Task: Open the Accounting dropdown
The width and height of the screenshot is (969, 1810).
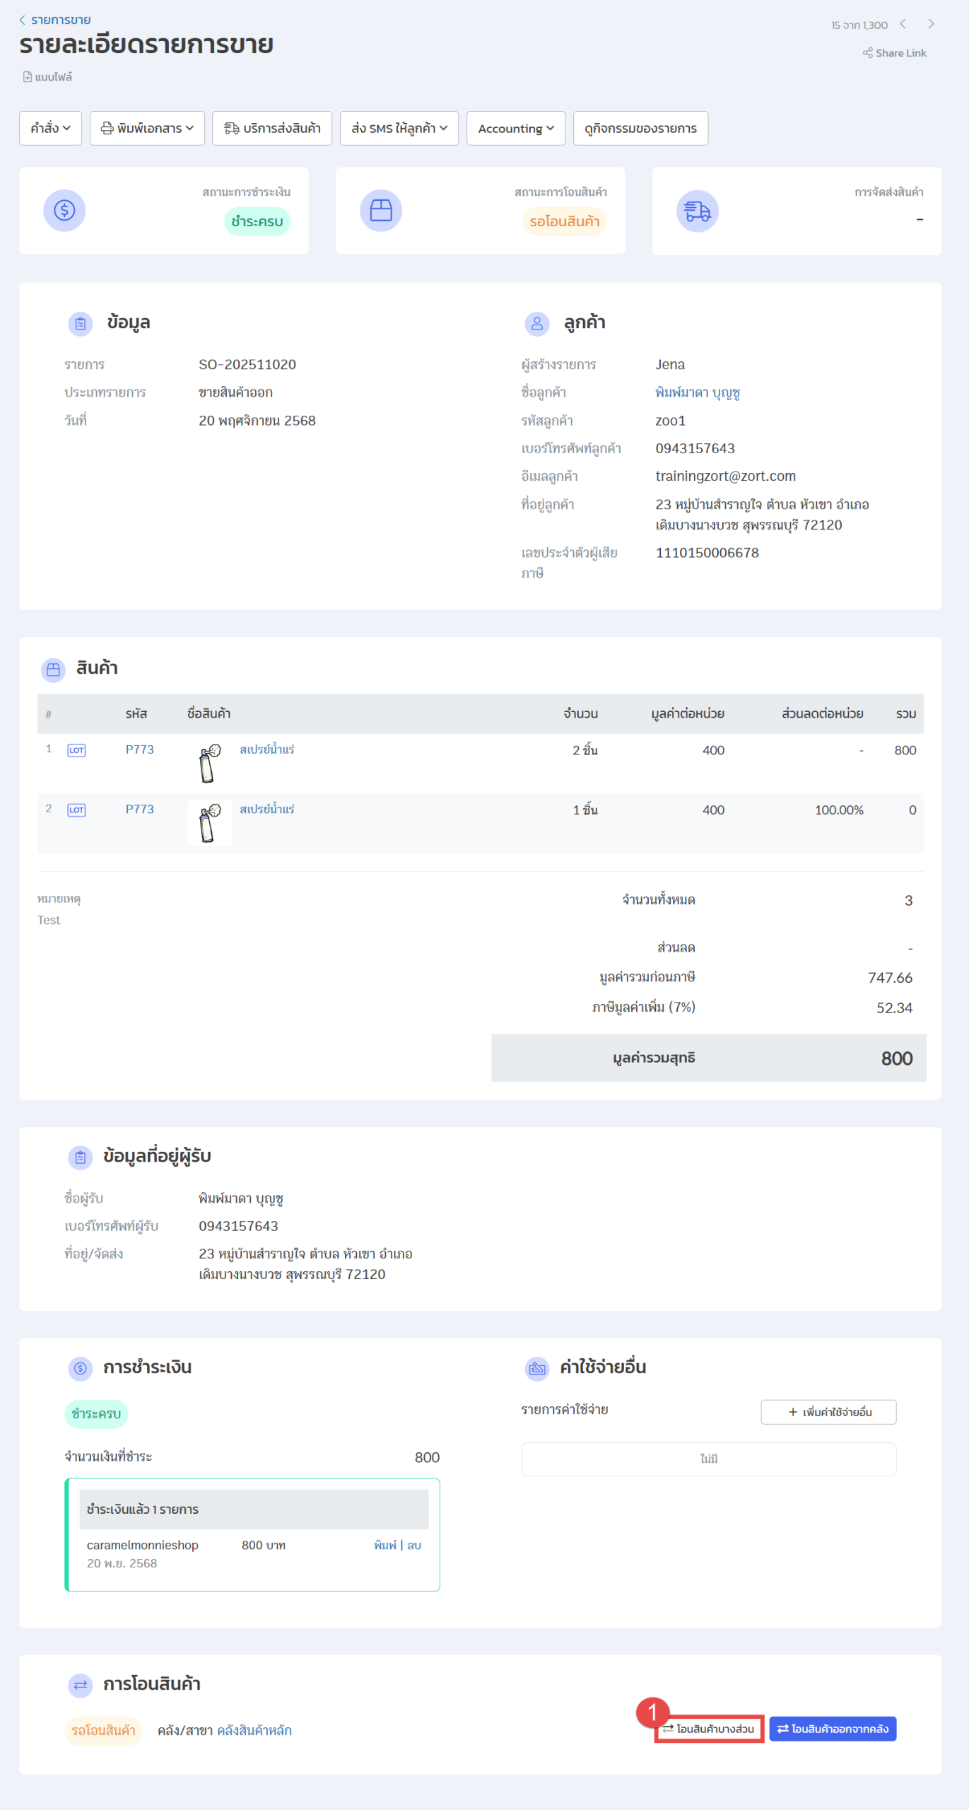Action: coord(515,128)
